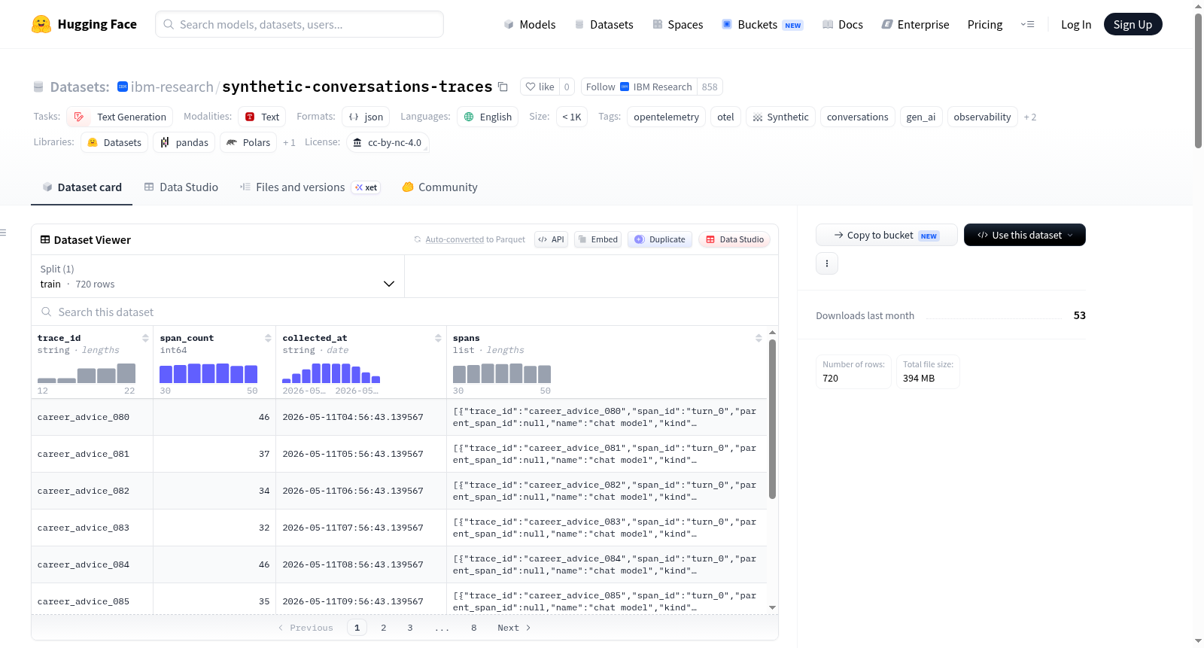Open the Pricing page link
Viewport: 1204px width, 648px height.
tap(985, 25)
